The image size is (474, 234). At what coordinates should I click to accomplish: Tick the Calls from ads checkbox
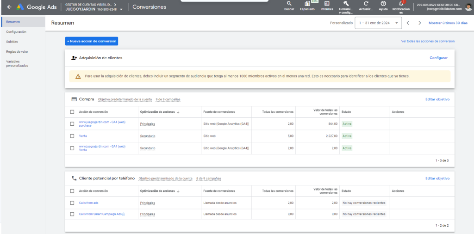[x=72, y=203]
